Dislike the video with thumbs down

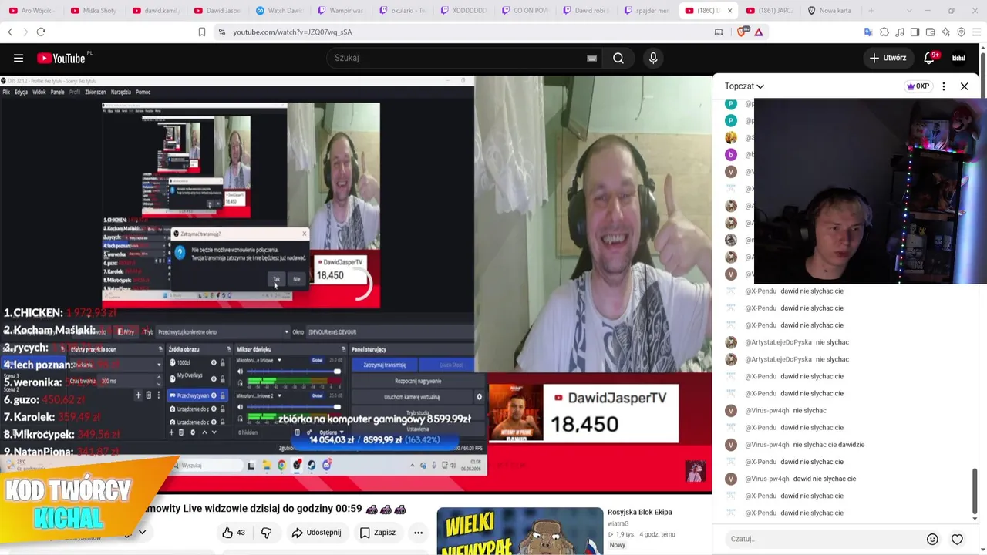pos(266,533)
